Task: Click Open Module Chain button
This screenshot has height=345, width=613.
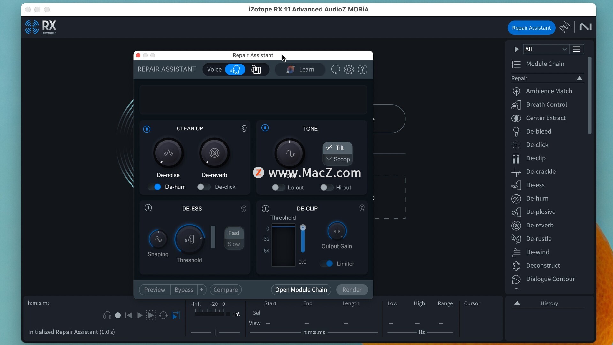Action: click(x=301, y=290)
